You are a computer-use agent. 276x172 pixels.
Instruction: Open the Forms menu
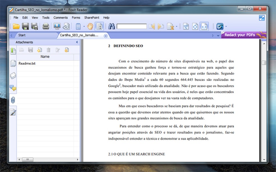tap(76, 18)
